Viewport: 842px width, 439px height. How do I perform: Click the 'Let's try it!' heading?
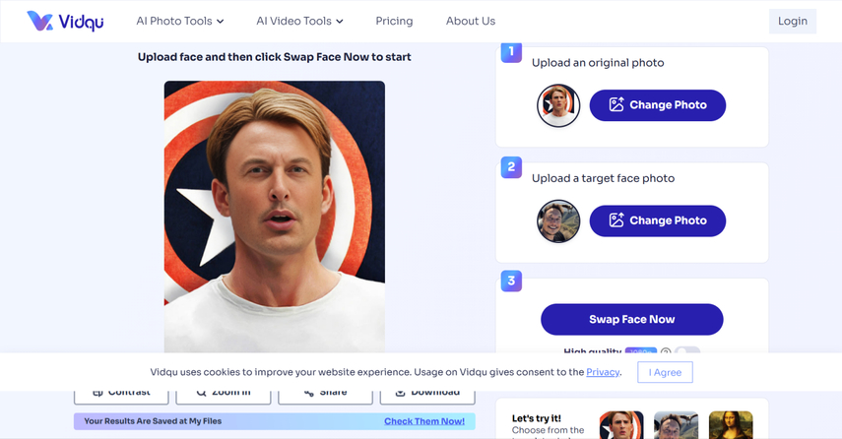coord(537,418)
